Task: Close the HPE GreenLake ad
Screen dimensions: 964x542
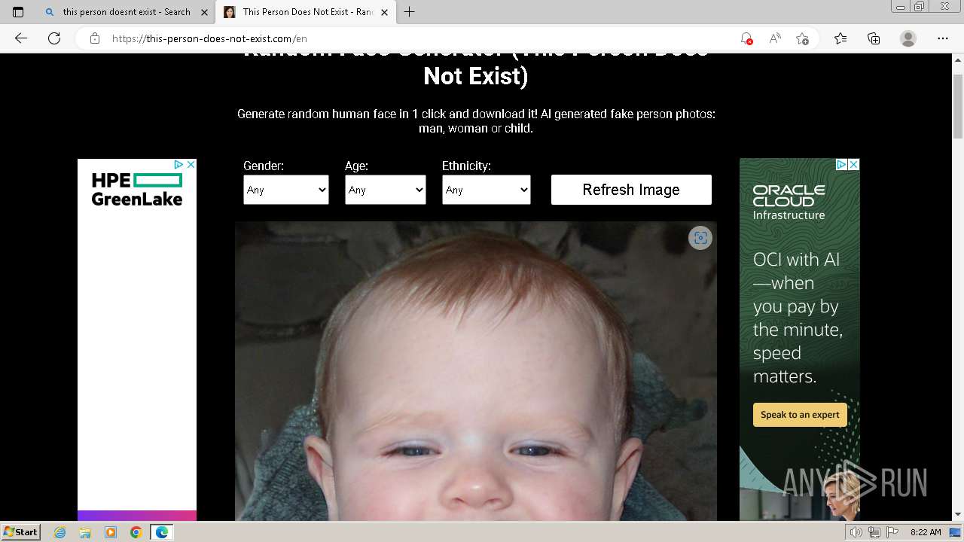Action: click(x=191, y=164)
